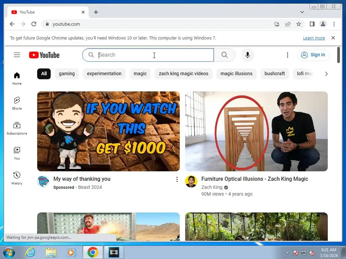Show hidden system tray icons
This screenshot has height=259, width=346.
(287, 253)
